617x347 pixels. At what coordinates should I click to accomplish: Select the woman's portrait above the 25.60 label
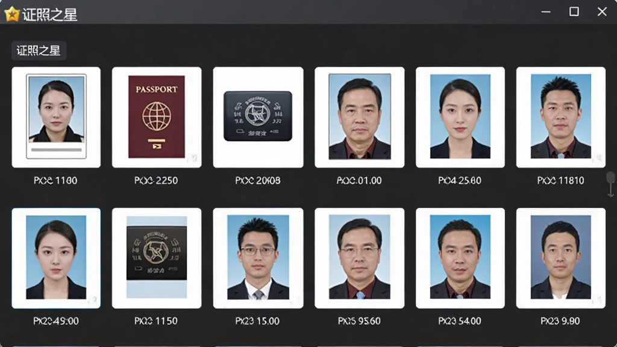coord(460,117)
